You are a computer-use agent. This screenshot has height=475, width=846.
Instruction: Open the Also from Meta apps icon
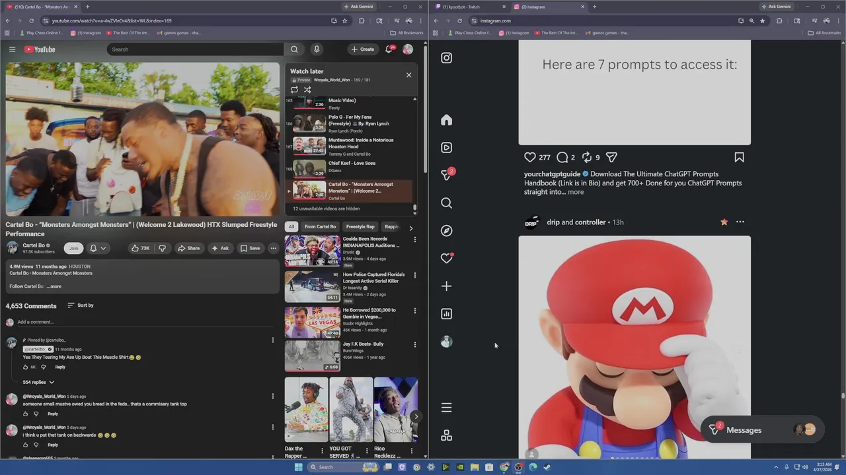[x=447, y=435]
